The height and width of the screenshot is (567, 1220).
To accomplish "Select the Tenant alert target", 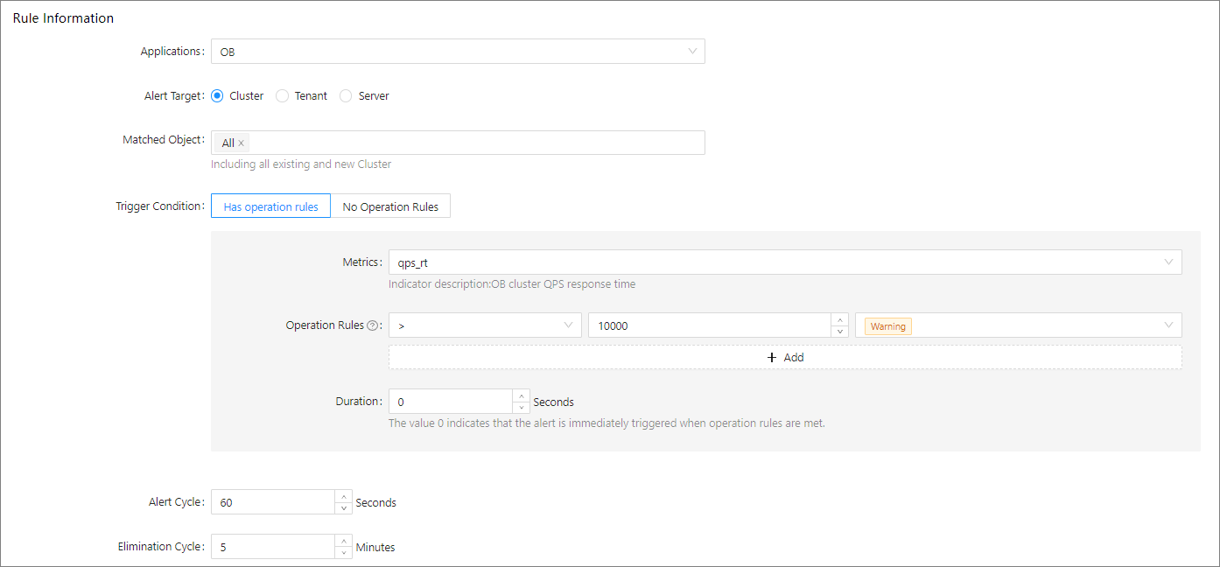I will [282, 96].
